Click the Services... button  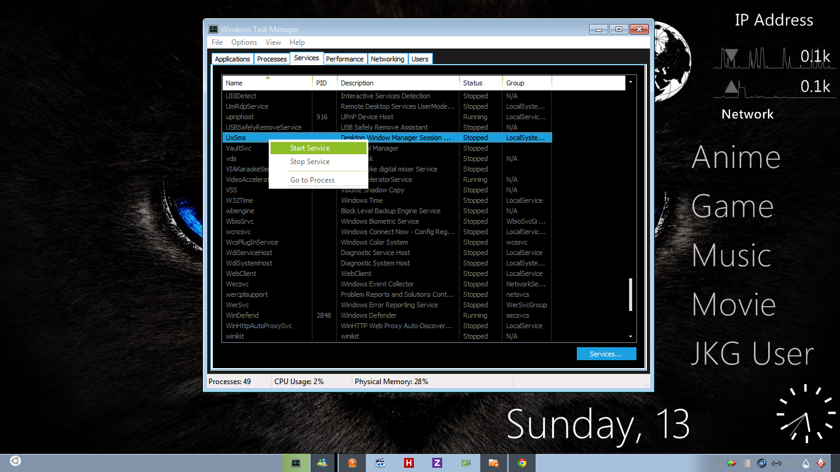(606, 354)
